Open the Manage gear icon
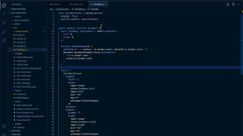 coord(4,134)
